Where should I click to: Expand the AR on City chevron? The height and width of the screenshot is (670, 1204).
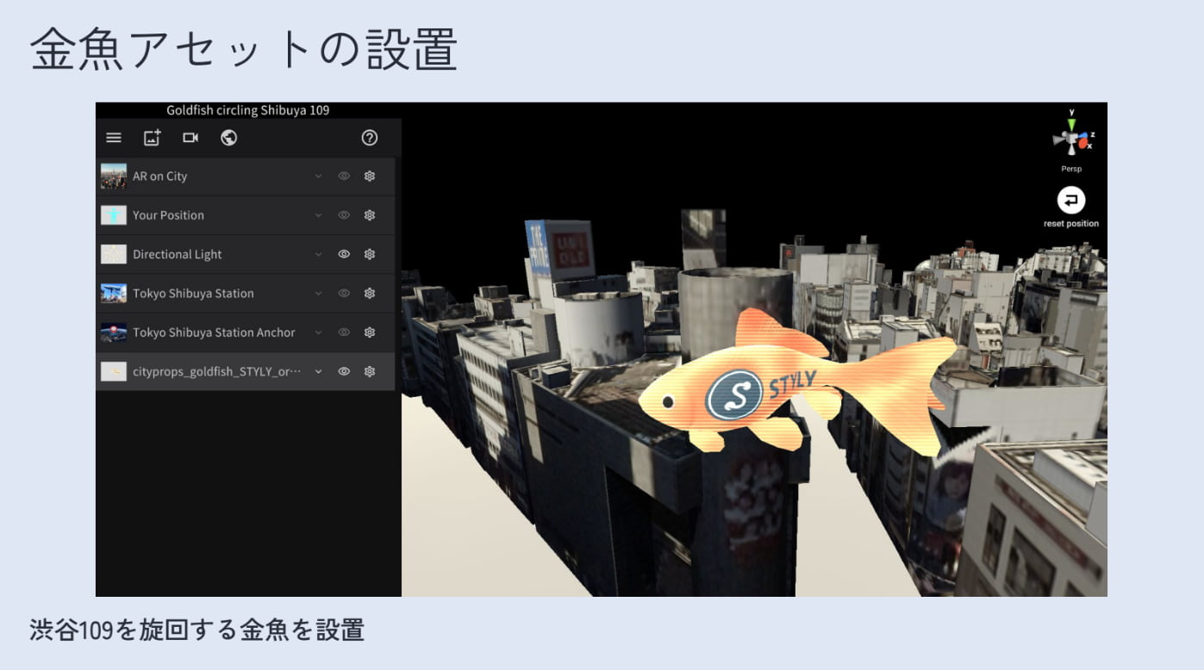click(318, 176)
